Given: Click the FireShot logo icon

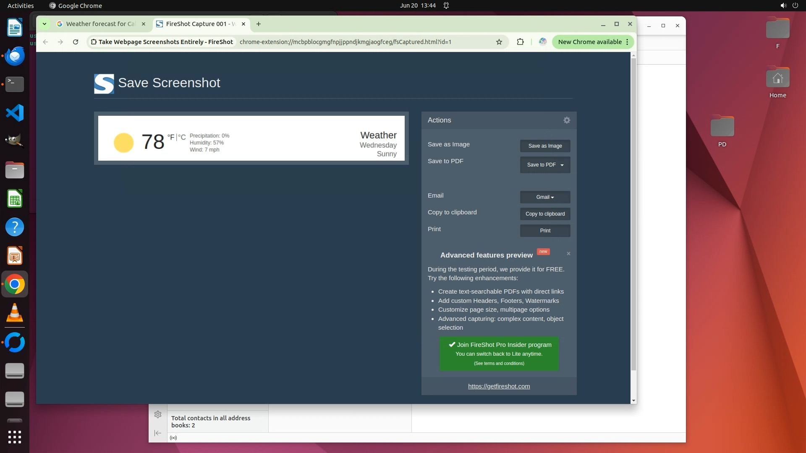Looking at the screenshot, I should [x=104, y=83].
